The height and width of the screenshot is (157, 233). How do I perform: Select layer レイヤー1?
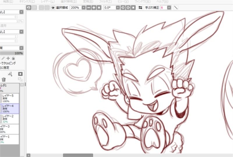[10, 139]
